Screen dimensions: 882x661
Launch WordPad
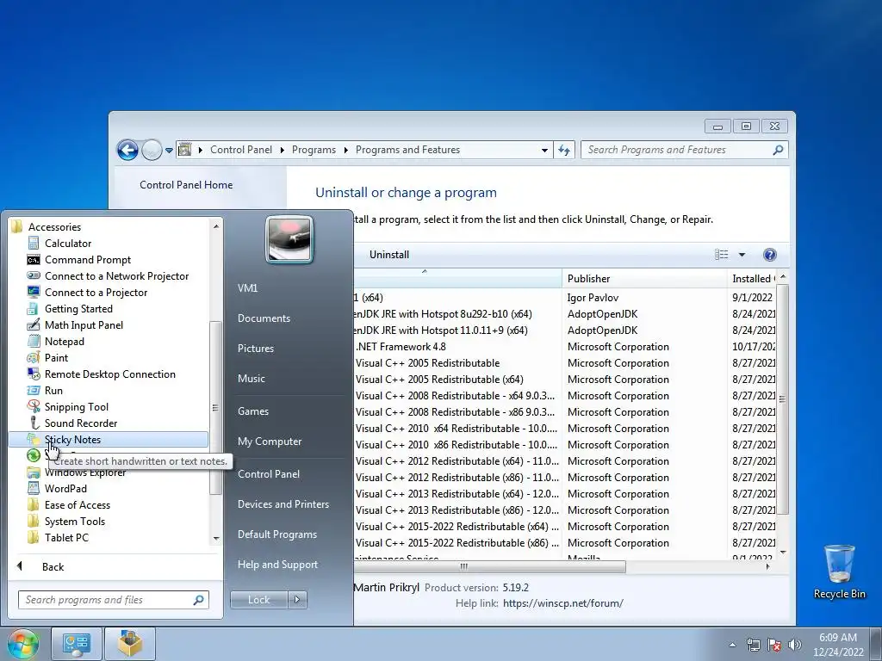pos(65,489)
